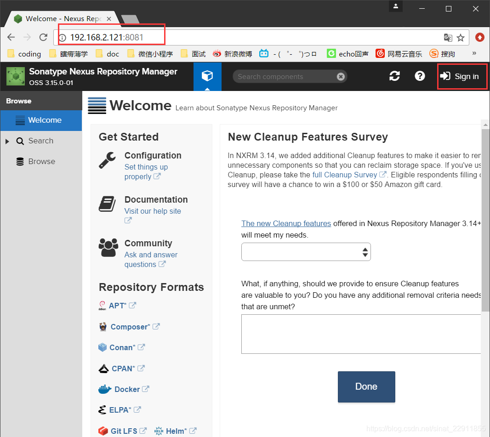The image size is (490, 437).
Task: Open the 微信小程序 bookmark folder
Action: (150, 54)
